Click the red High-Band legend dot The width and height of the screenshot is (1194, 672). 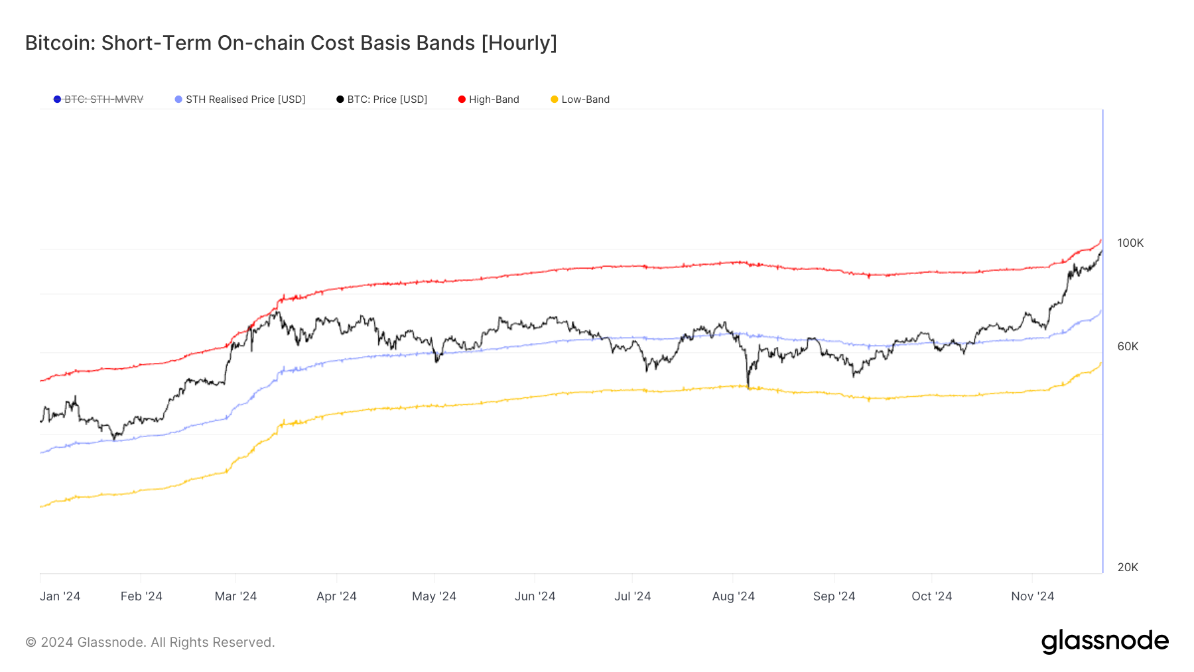click(x=462, y=100)
